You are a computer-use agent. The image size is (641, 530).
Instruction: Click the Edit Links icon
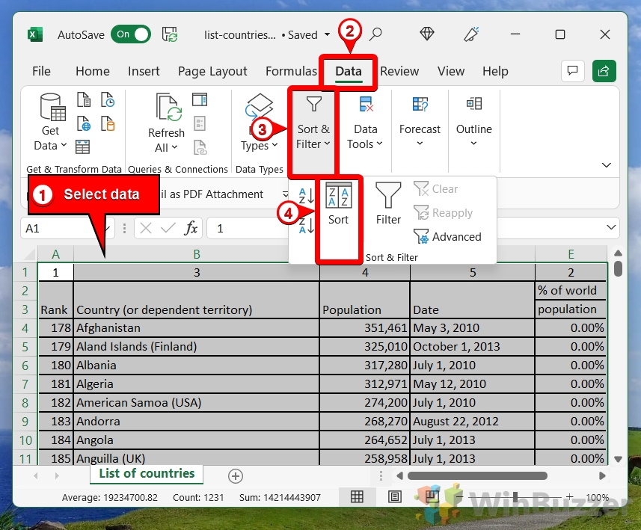point(200,147)
